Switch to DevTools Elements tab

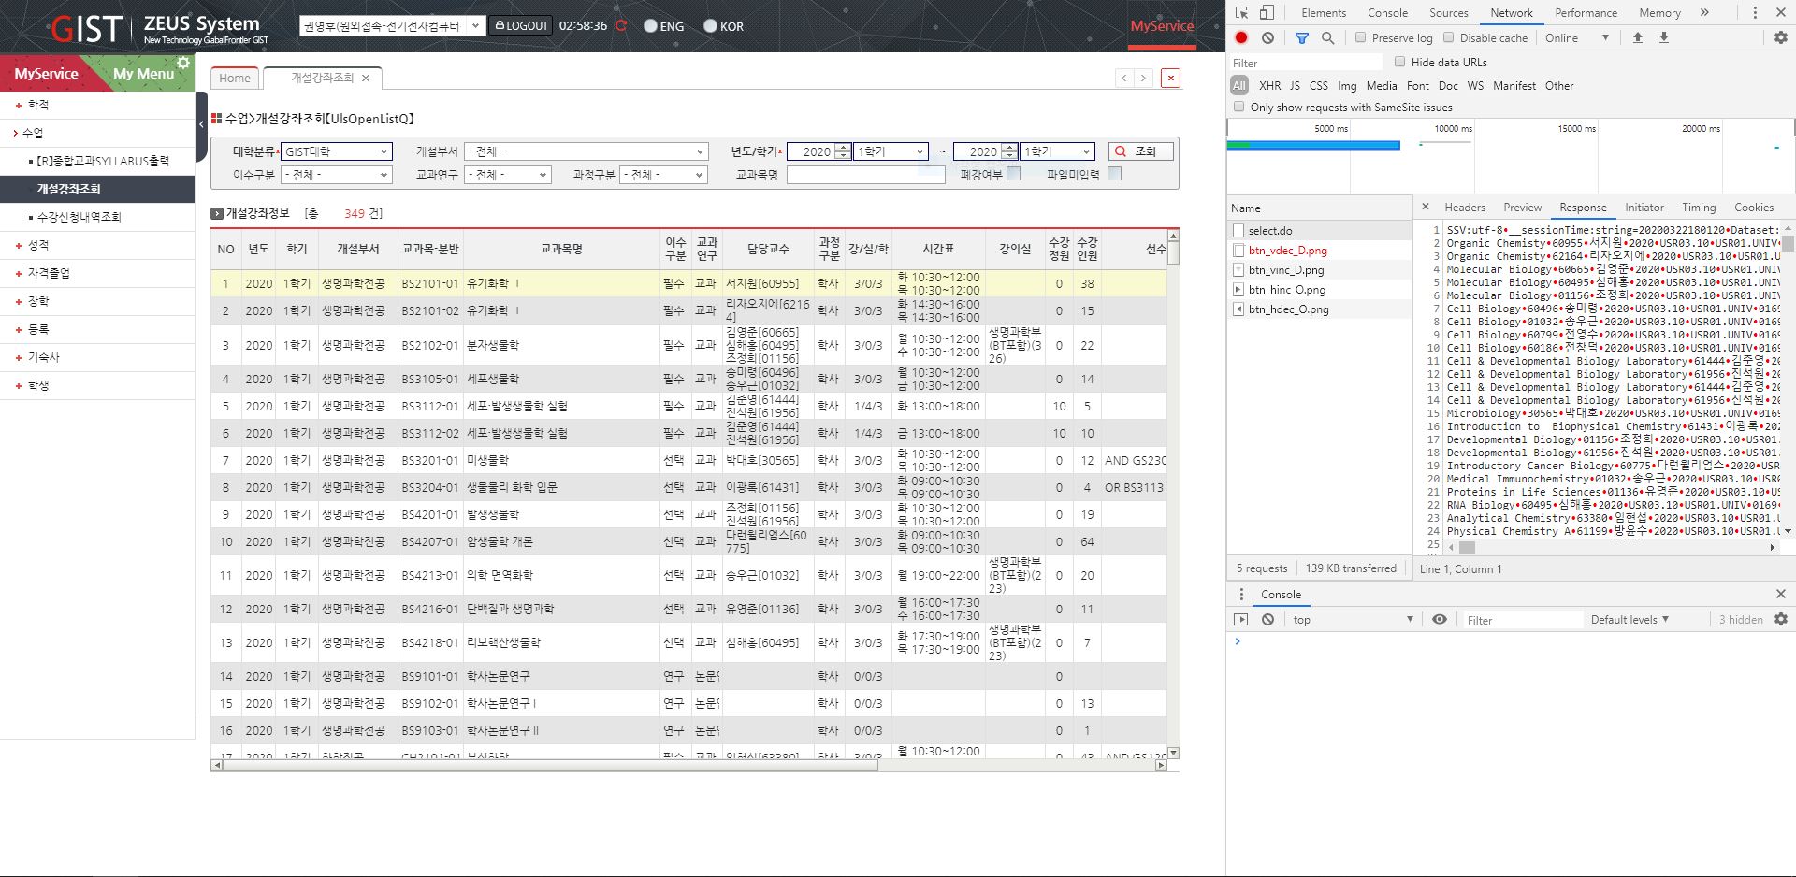point(1324,12)
